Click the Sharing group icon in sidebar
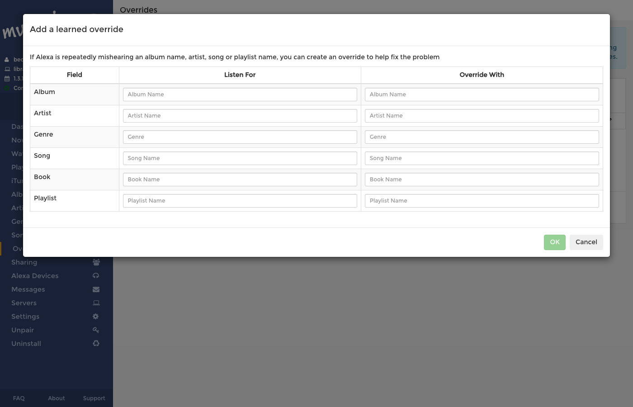The image size is (633, 407). tap(96, 262)
